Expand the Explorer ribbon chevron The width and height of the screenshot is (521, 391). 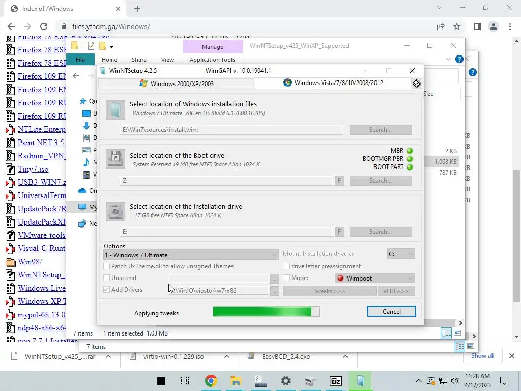tap(448, 59)
